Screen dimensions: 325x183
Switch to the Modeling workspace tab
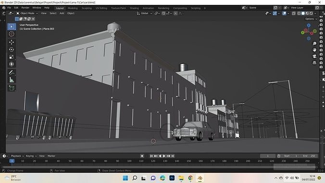(x=73, y=8)
